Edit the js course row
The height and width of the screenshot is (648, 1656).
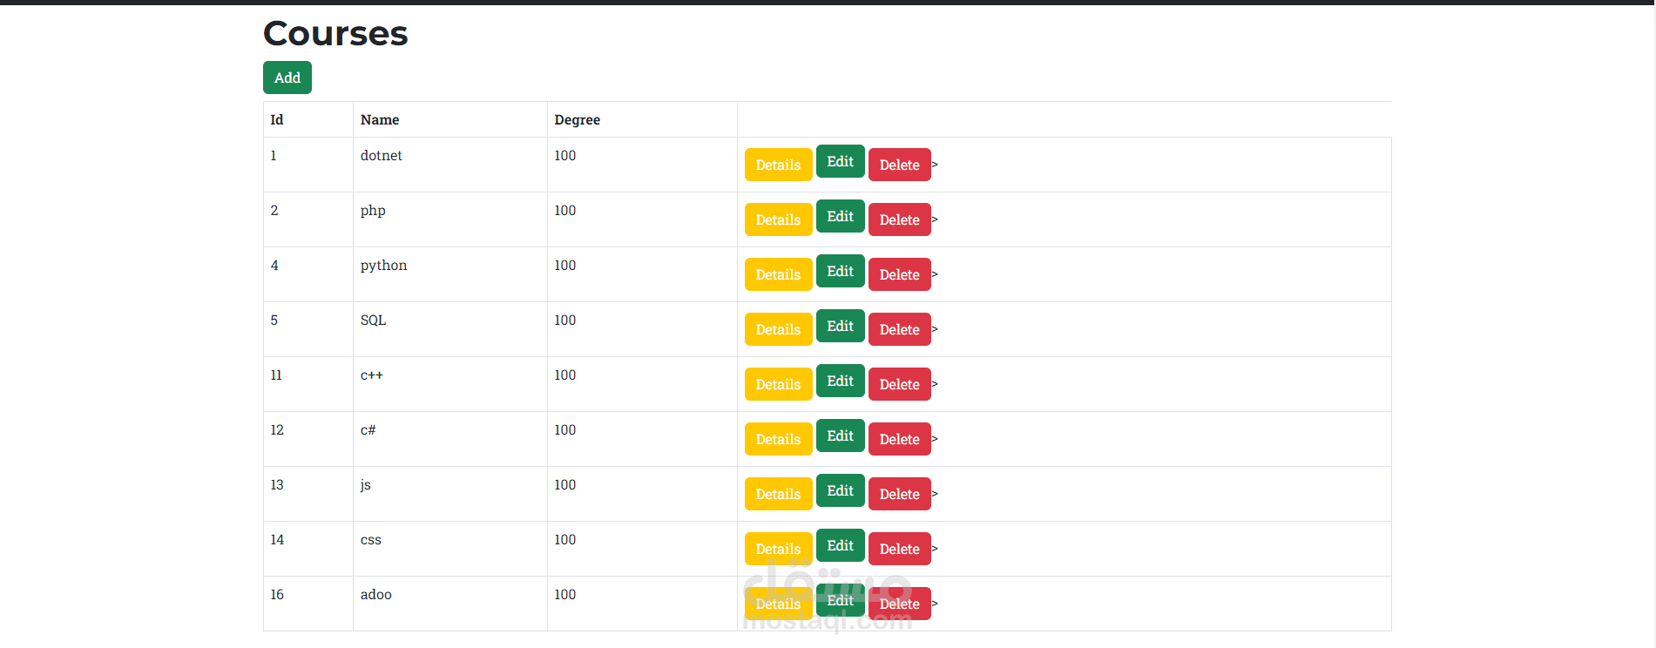(x=841, y=490)
